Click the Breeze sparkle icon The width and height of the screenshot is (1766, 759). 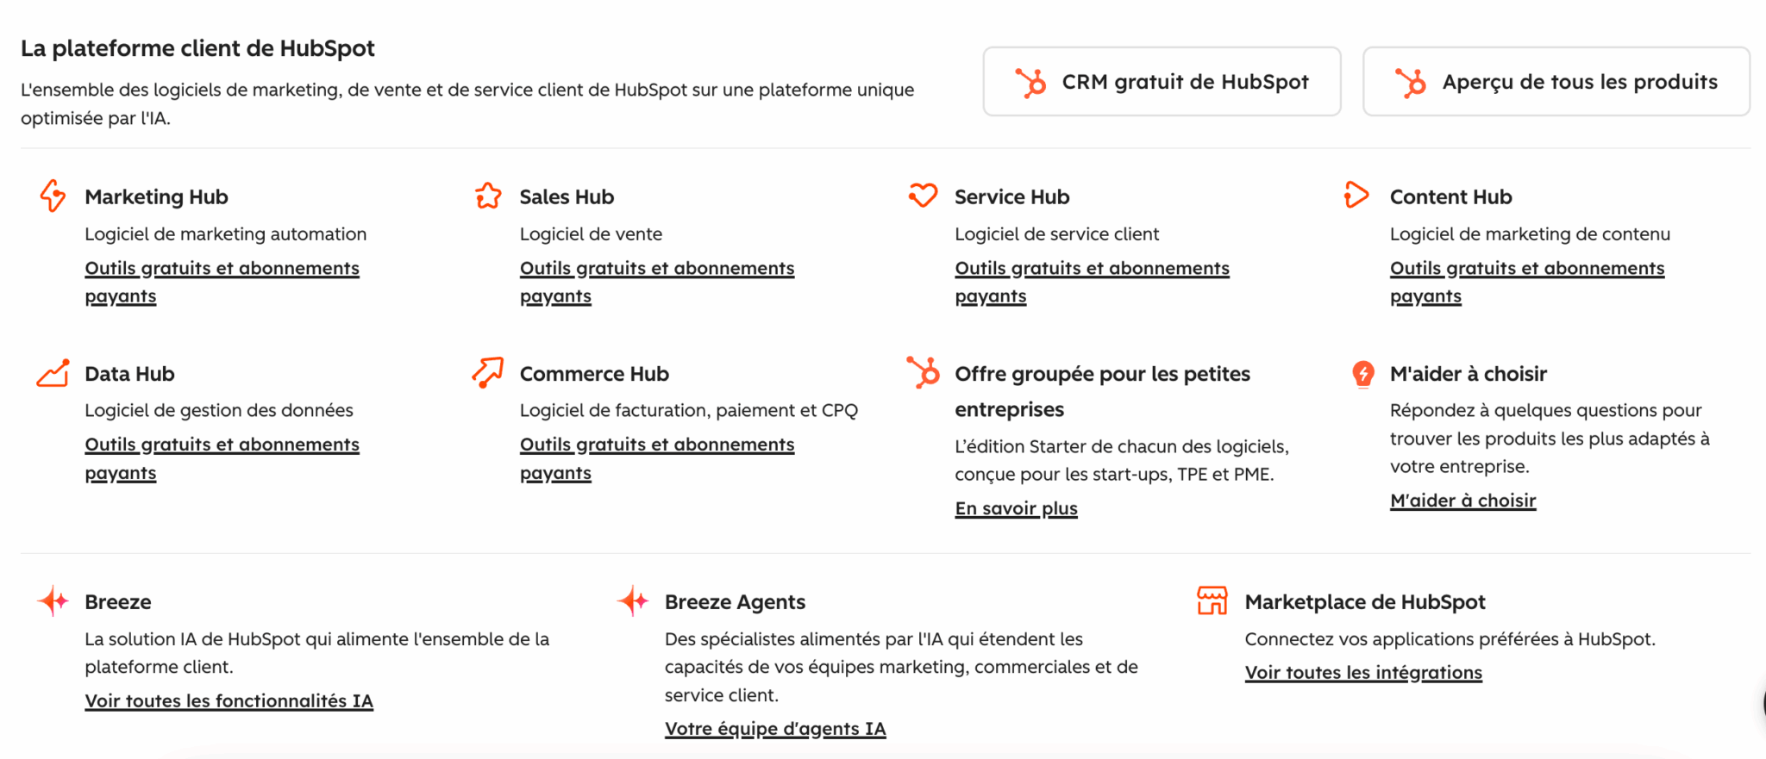point(53,600)
